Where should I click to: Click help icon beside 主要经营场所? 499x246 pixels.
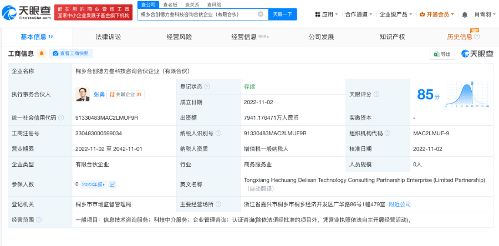click(218, 204)
